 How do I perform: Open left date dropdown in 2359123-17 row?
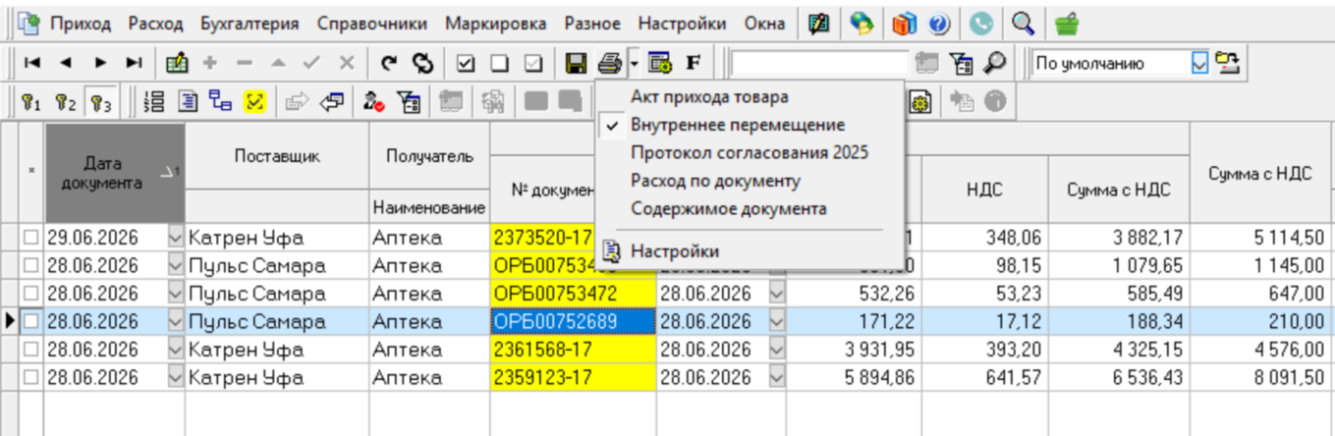176,376
